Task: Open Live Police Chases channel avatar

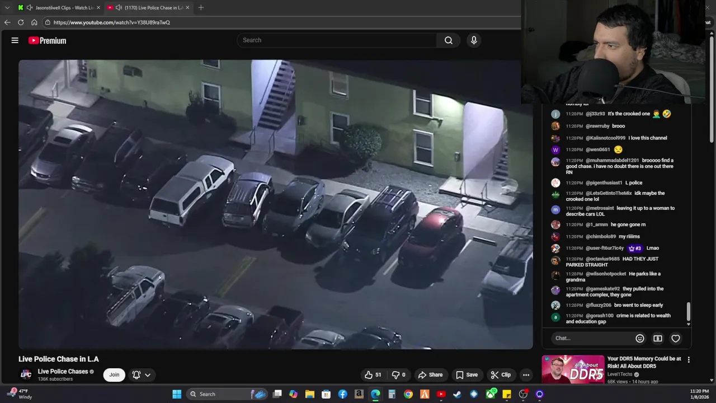Action: 26,374
